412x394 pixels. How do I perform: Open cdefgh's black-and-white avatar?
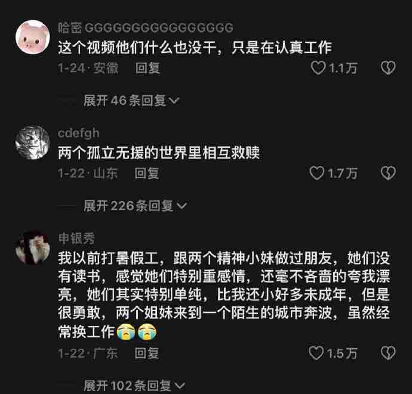tap(33, 142)
